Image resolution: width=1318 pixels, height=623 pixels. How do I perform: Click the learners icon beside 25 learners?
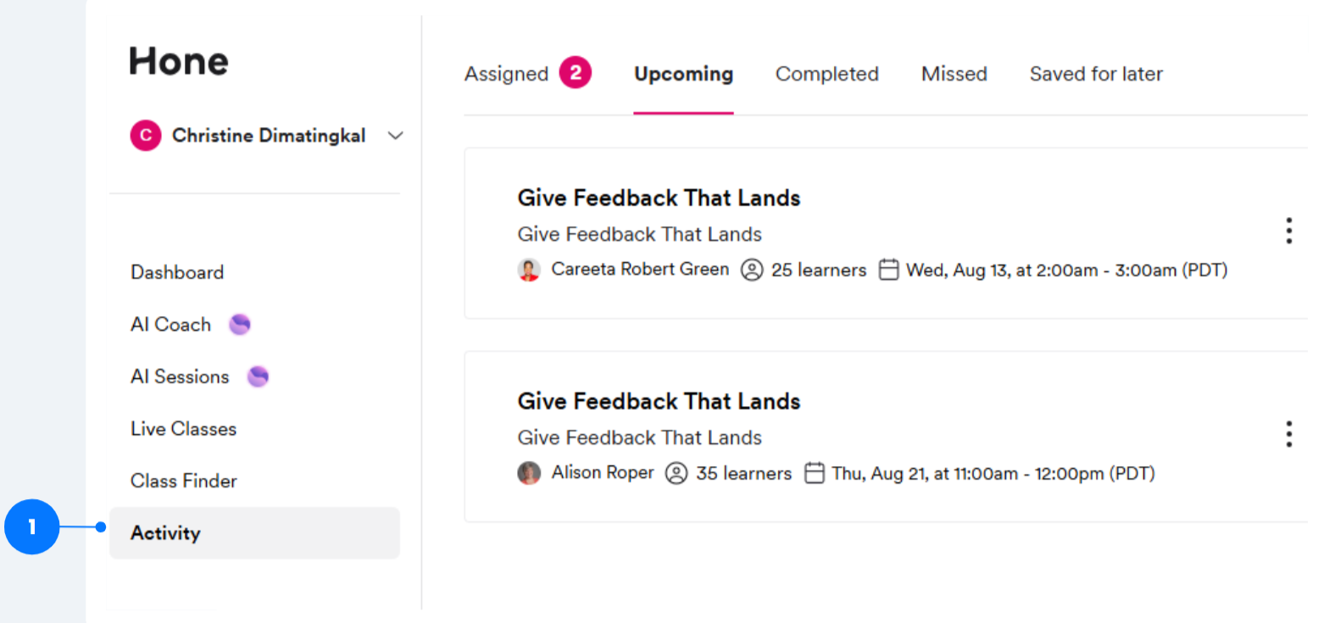tap(752, 270)
